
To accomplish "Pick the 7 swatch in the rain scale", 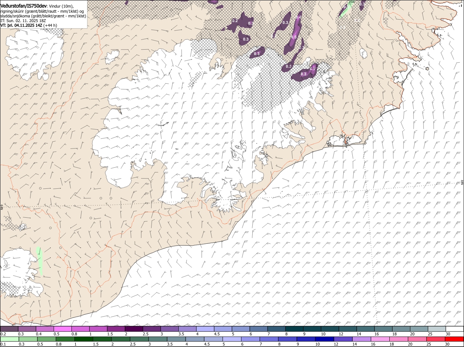I will tap(269, 339).
